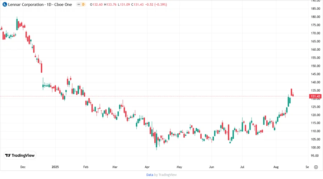
Task: Open the Data link below chart
Action: coord(150,175)
